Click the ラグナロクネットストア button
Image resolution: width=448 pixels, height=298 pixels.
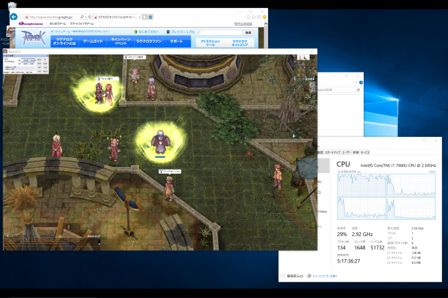pos(239,43)
